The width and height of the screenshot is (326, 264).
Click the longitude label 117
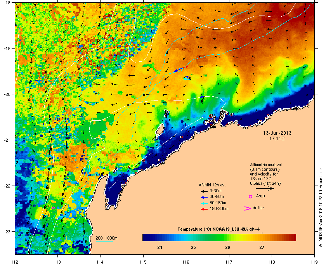[229, 262]
